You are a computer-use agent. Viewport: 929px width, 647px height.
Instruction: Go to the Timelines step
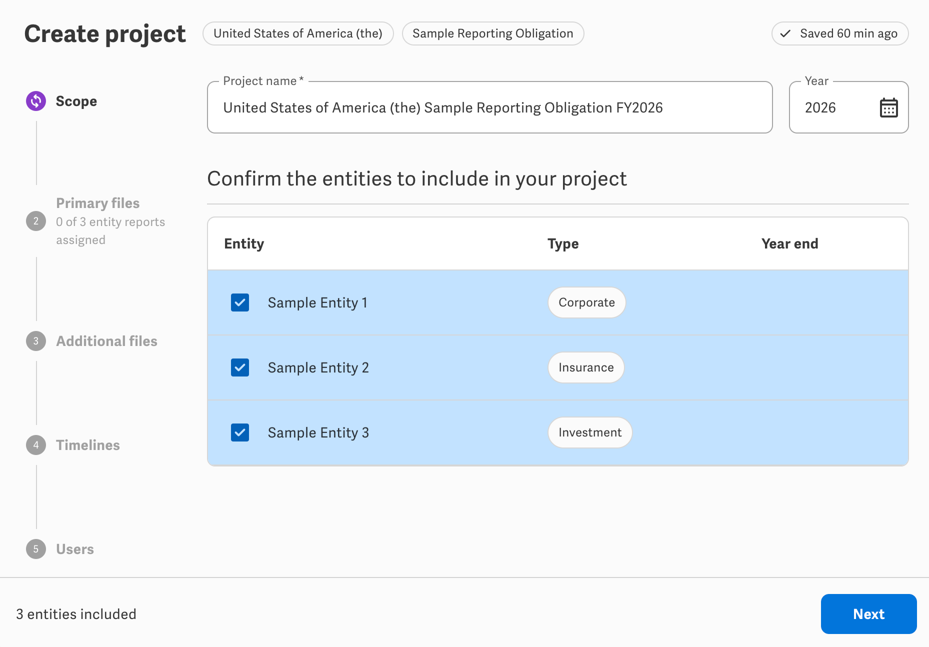[88, 445]
